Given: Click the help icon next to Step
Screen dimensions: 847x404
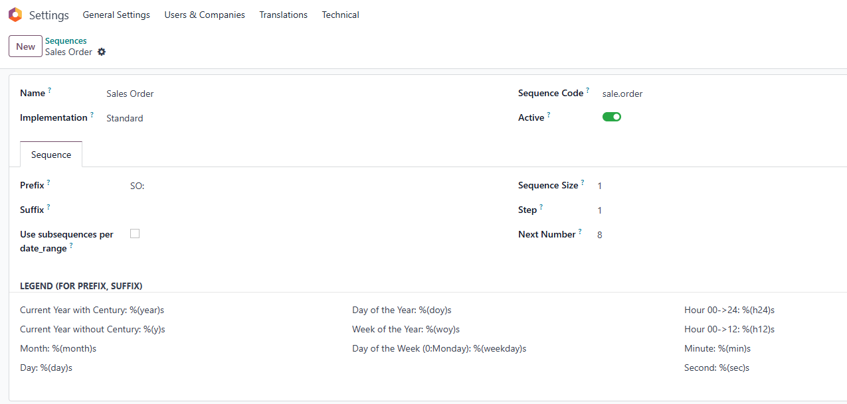Looking at the screenshot, I should (x=541, y=207).
